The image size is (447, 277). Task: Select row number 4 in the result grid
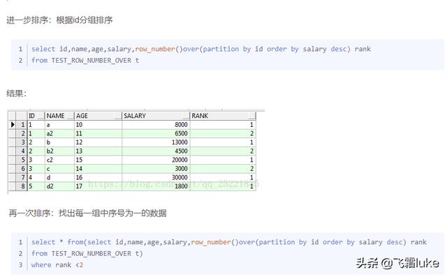[x=22, y=151]
